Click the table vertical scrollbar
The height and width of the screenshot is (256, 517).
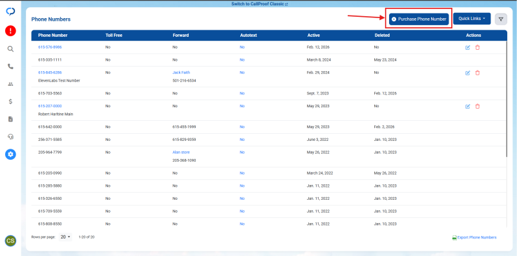(507, 99)
